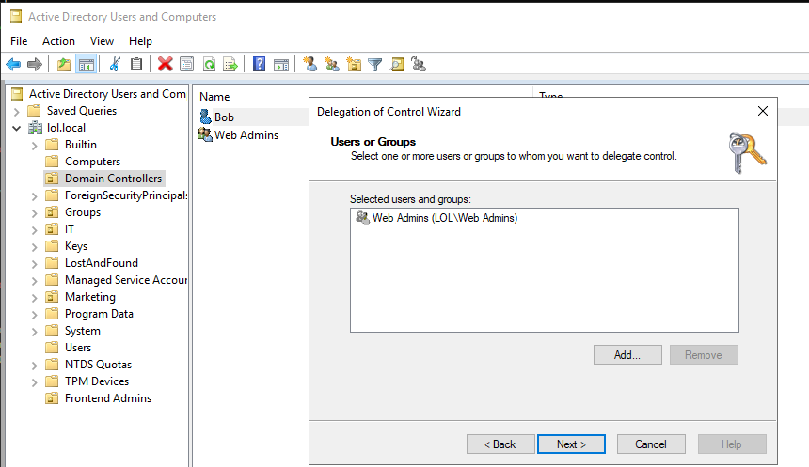
Task: Click the Bob user icon in list
Action: [205, 117]
